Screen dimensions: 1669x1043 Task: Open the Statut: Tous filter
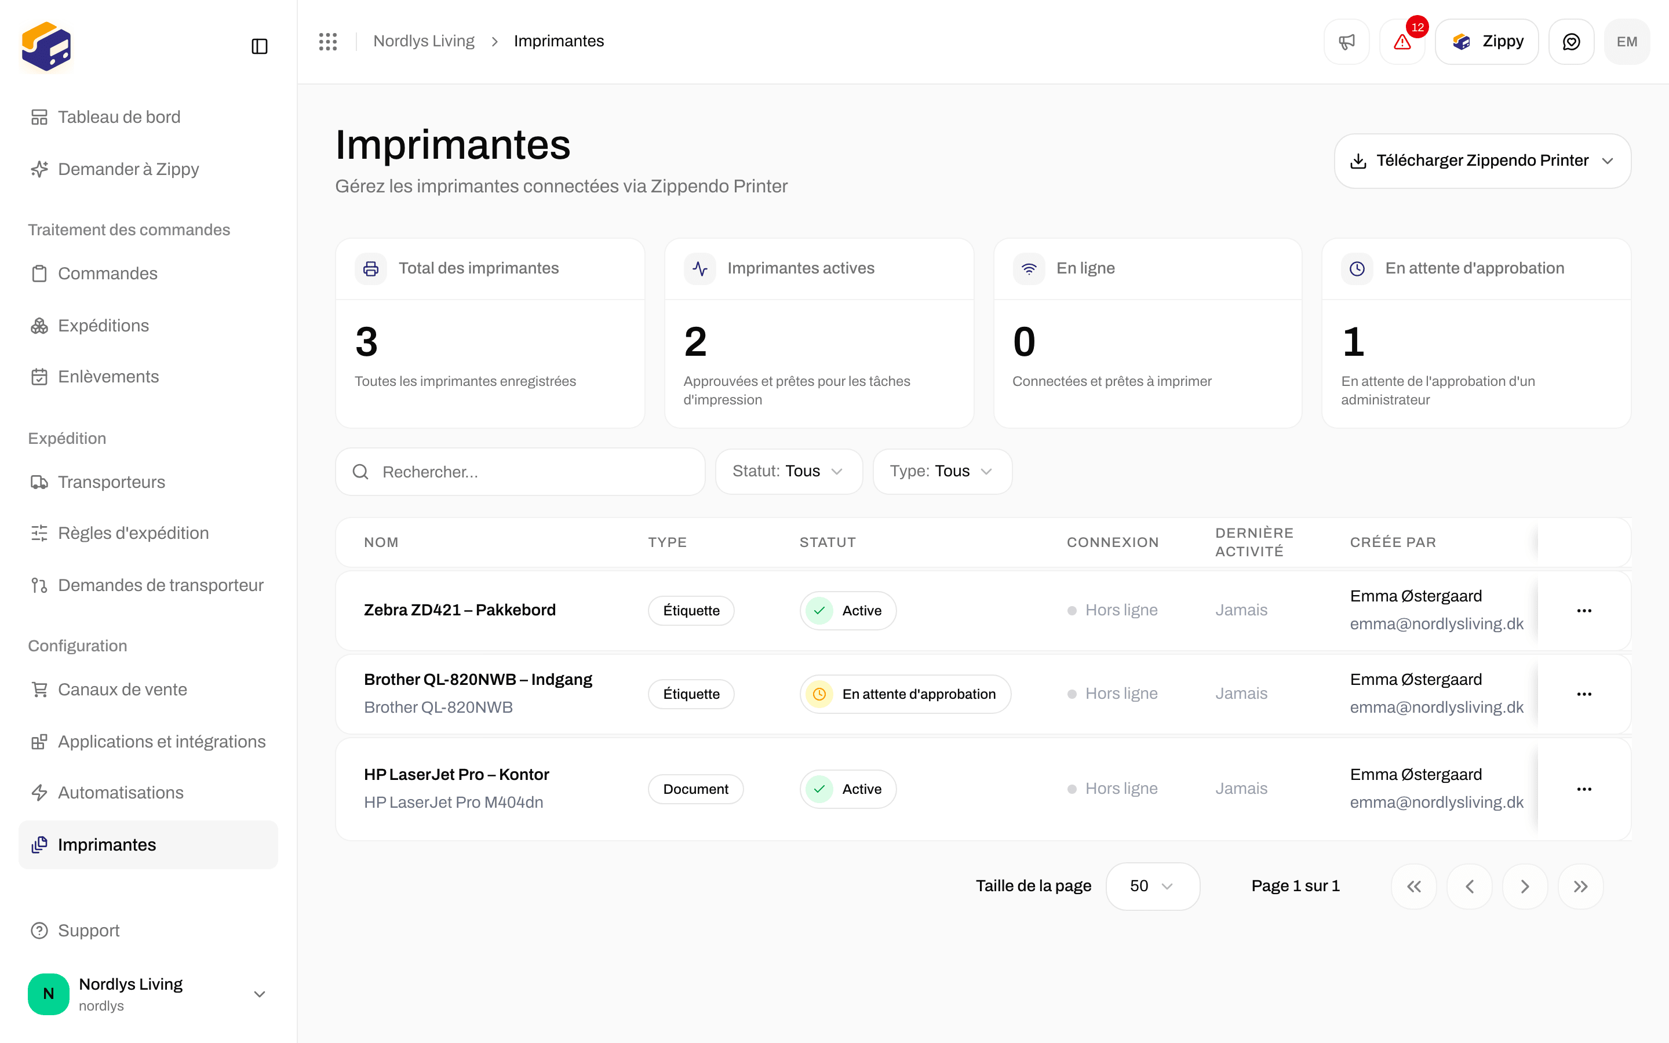coord(789,472)
